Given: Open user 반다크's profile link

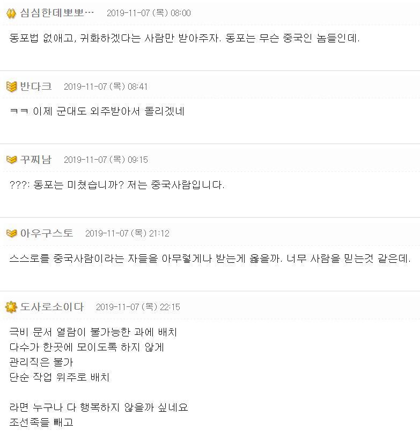Looking at the screenshot, I should point(35,87).
